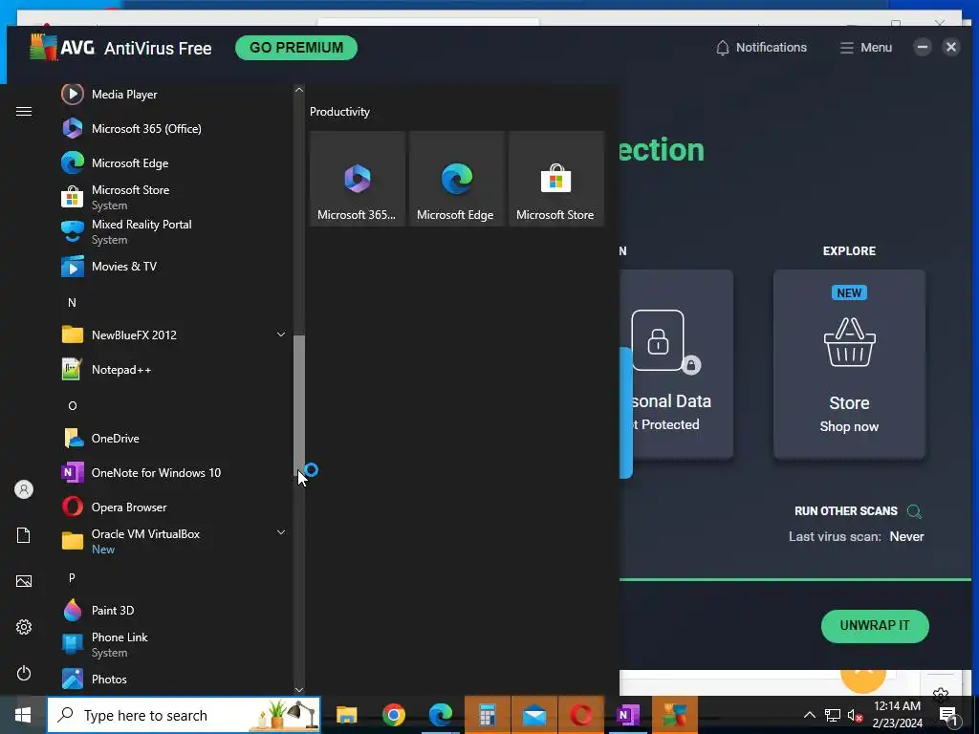
Task: Click the app list scroll up arrow
Action: (x=299, y=90)
